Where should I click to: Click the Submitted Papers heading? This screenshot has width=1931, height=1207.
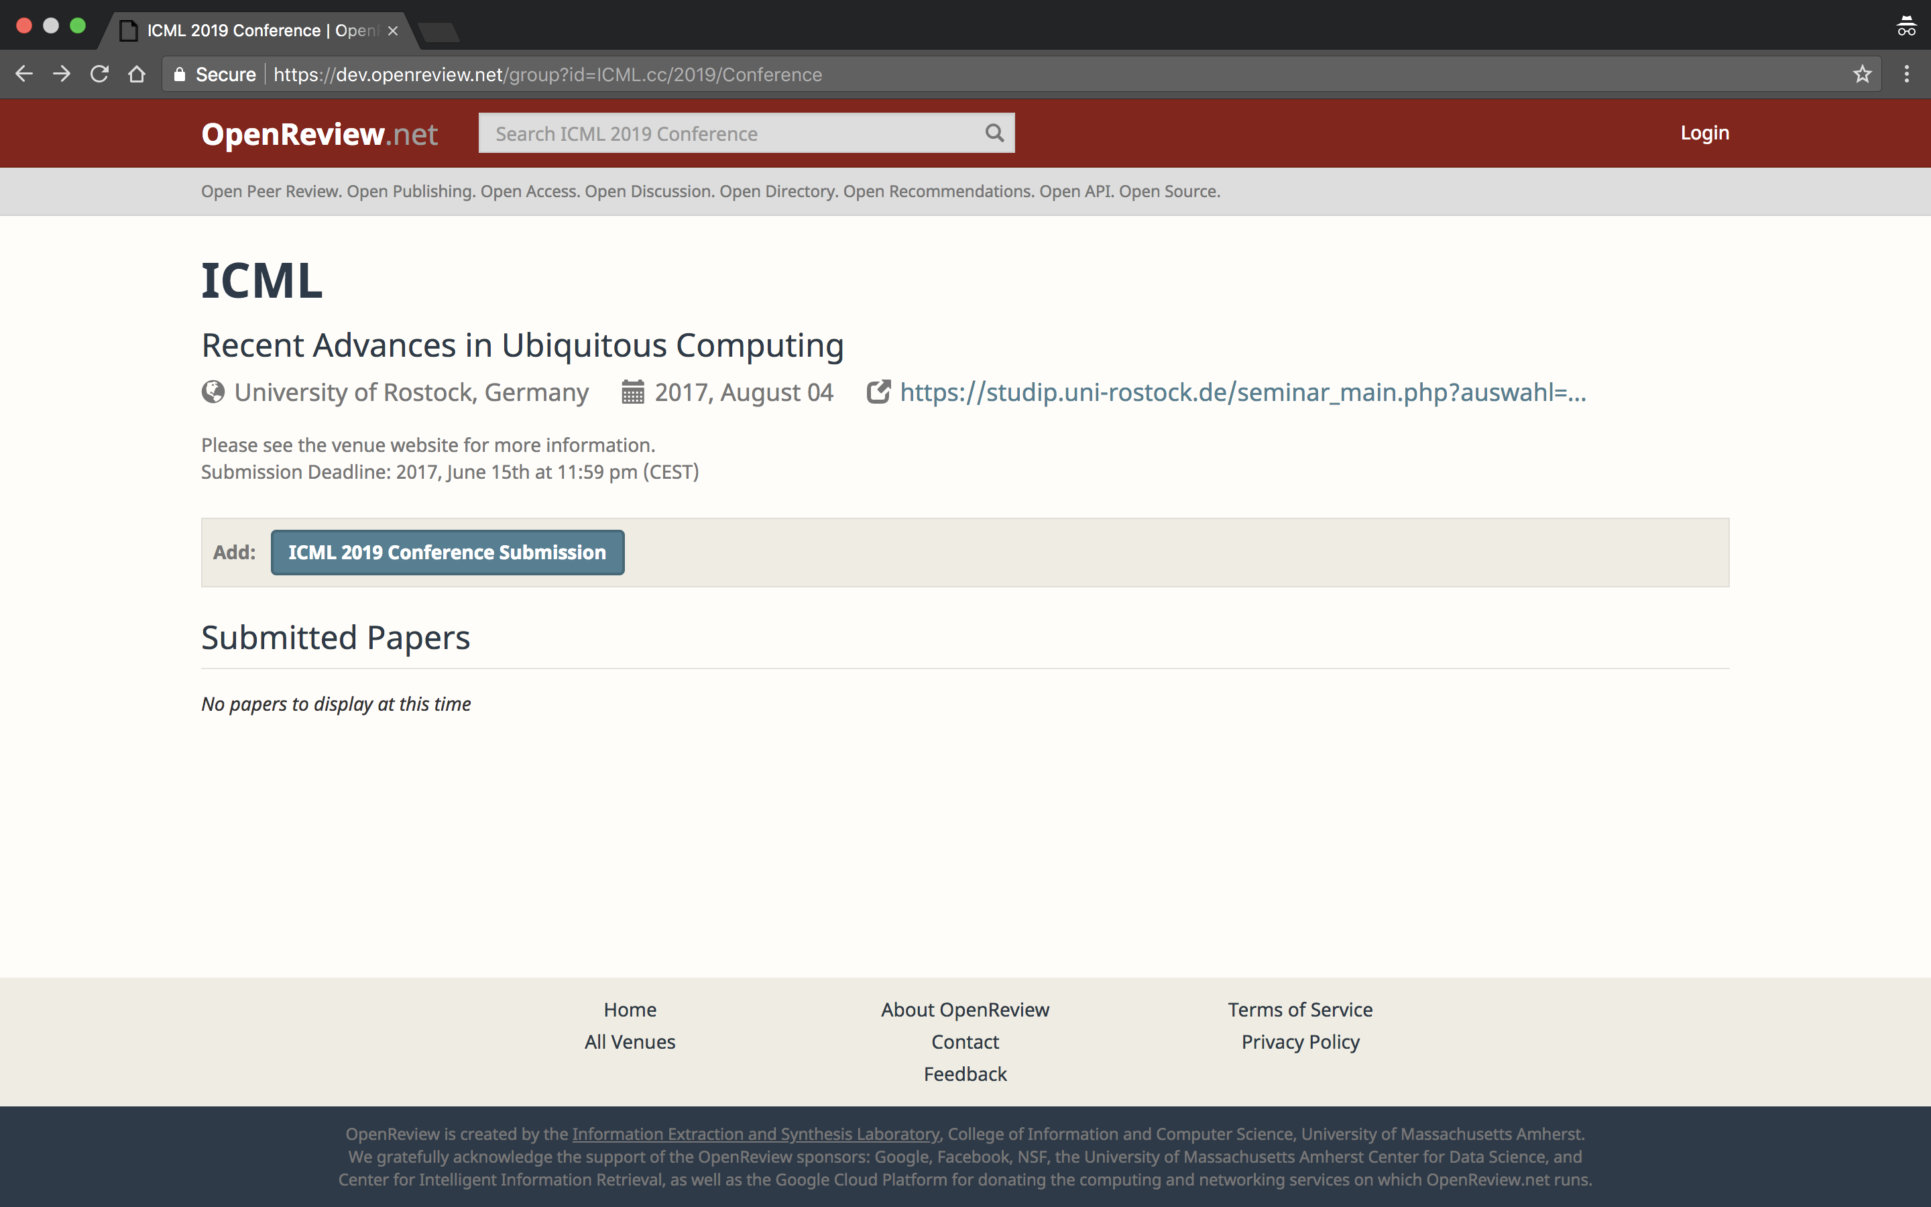click(x=335, y=638)
